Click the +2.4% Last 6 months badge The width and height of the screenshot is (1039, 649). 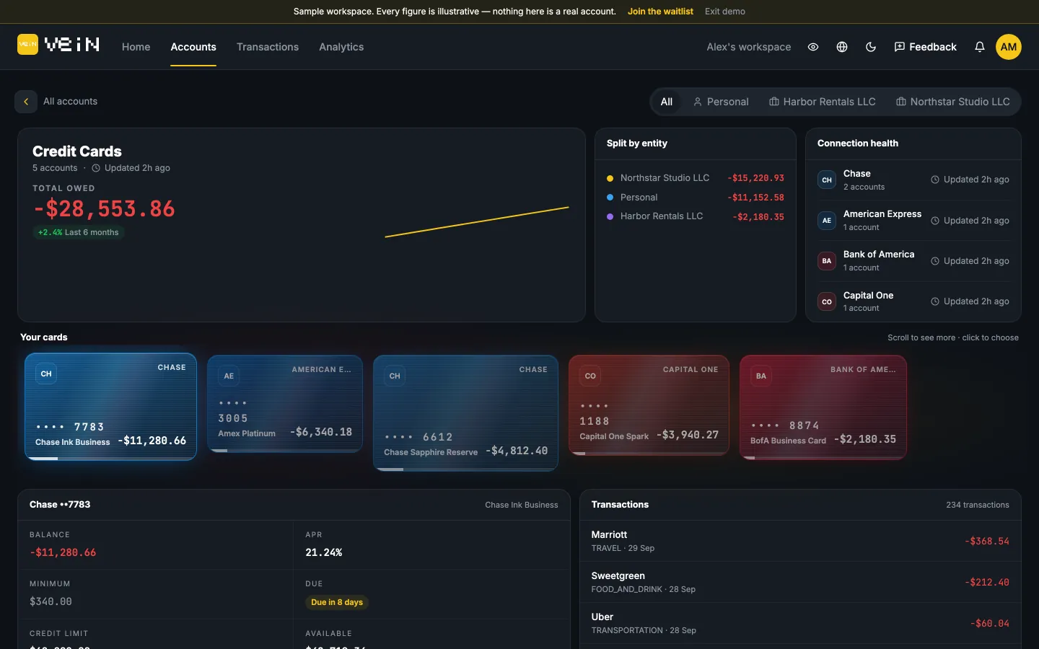click(x=79, y=232)
